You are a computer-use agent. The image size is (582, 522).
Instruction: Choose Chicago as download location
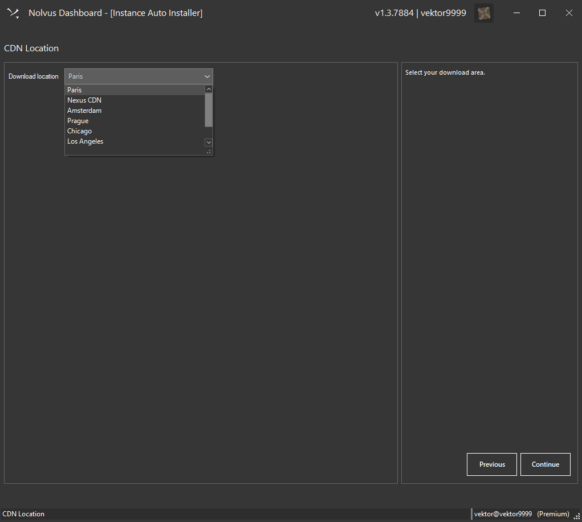(135, 131)
